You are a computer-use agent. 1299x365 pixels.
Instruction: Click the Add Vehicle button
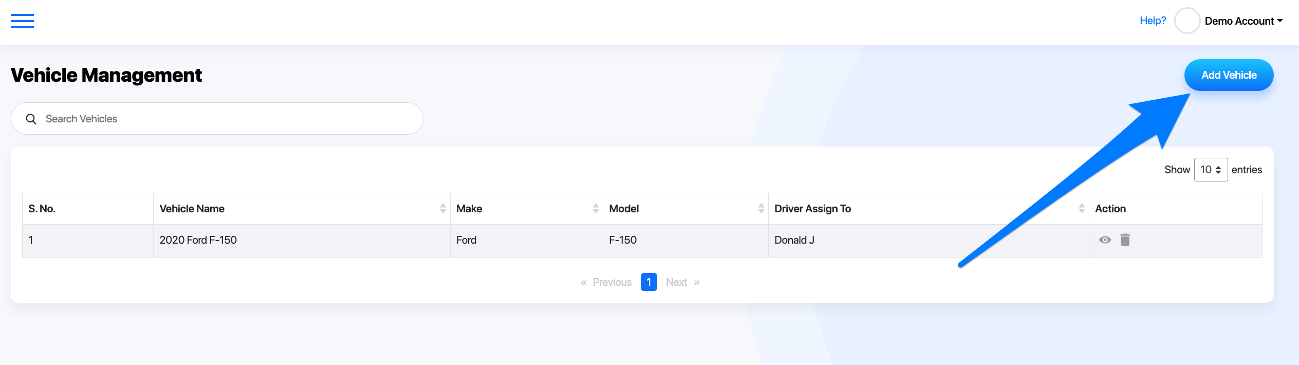point(1229,75)
